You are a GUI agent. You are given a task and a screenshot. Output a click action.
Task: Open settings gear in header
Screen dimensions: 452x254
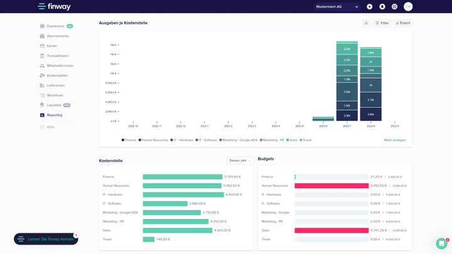394,6
